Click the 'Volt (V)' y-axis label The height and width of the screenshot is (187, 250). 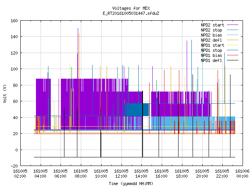pyautogui.click(x=5, y=93)
